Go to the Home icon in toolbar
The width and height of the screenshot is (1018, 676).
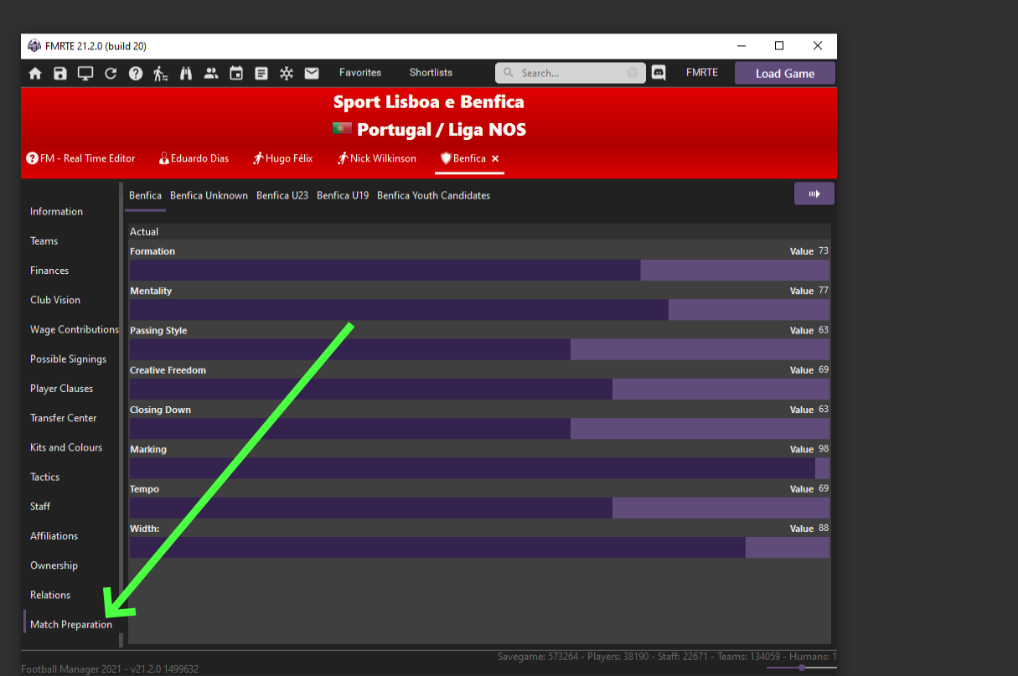point(35,74)
